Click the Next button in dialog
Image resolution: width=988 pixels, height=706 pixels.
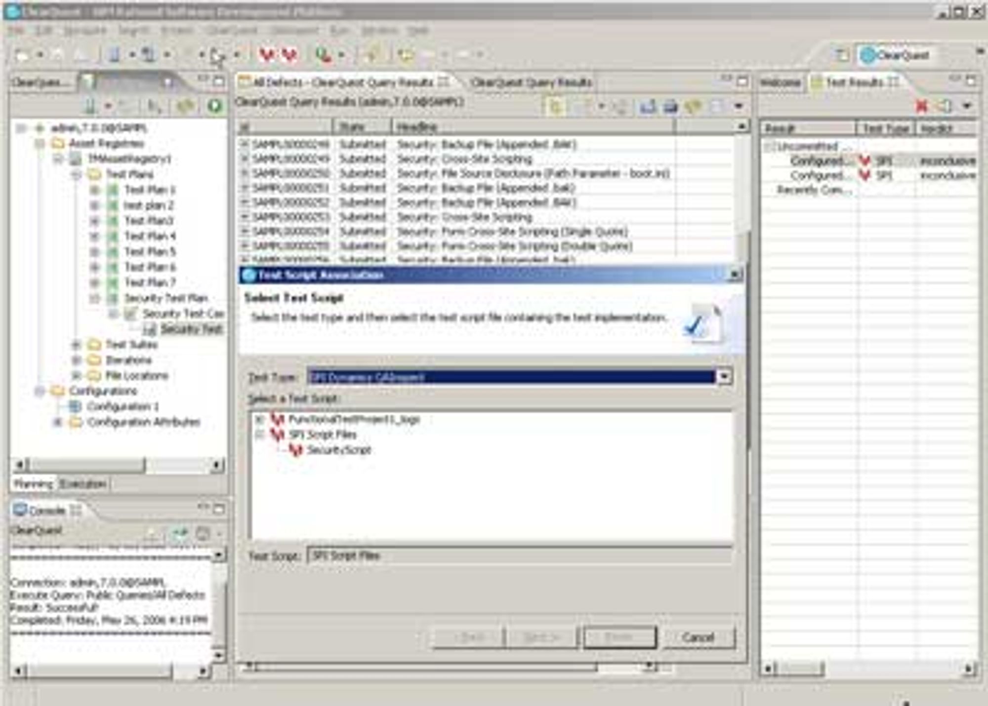pyautogui.click(x=541, y=637)
